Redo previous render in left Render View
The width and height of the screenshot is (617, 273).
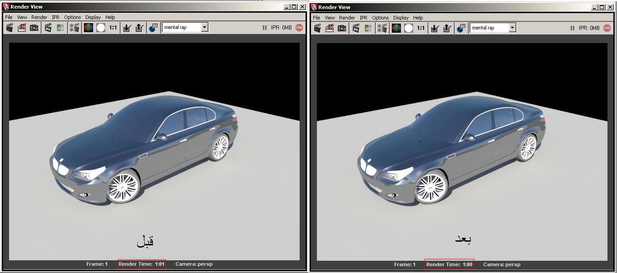(10, 28)
